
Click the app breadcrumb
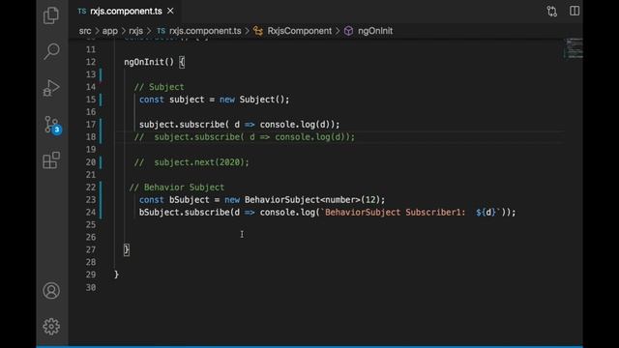[x=109, y=31]
